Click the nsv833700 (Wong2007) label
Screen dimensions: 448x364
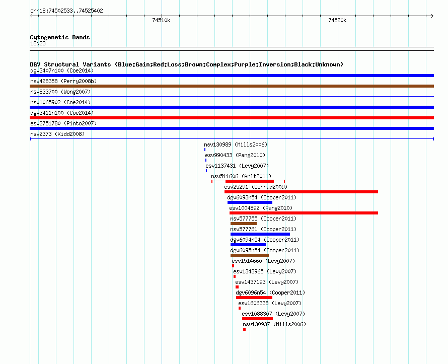[60, 92]
